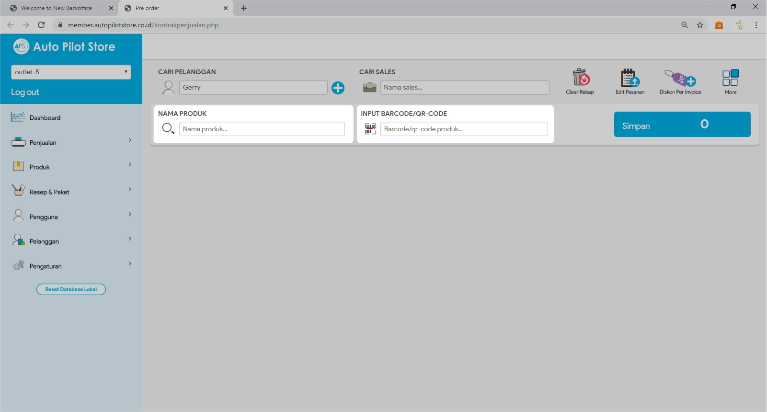Screen dimensions: 767x412
Task: Focus the Nama produk input field
Action: 262,129
